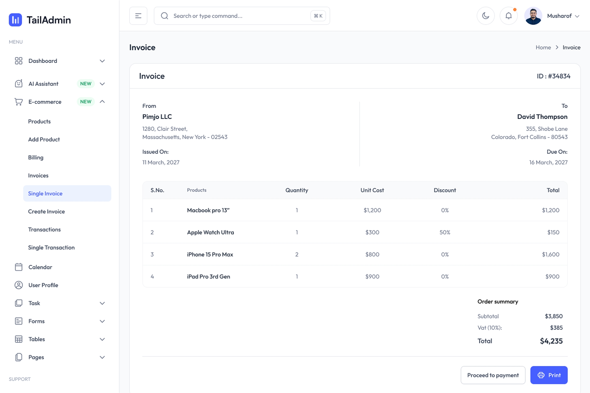Click the Dashboard grid icon
The image size is (590, 393).
pyautogui.click(x=19, y=61)
